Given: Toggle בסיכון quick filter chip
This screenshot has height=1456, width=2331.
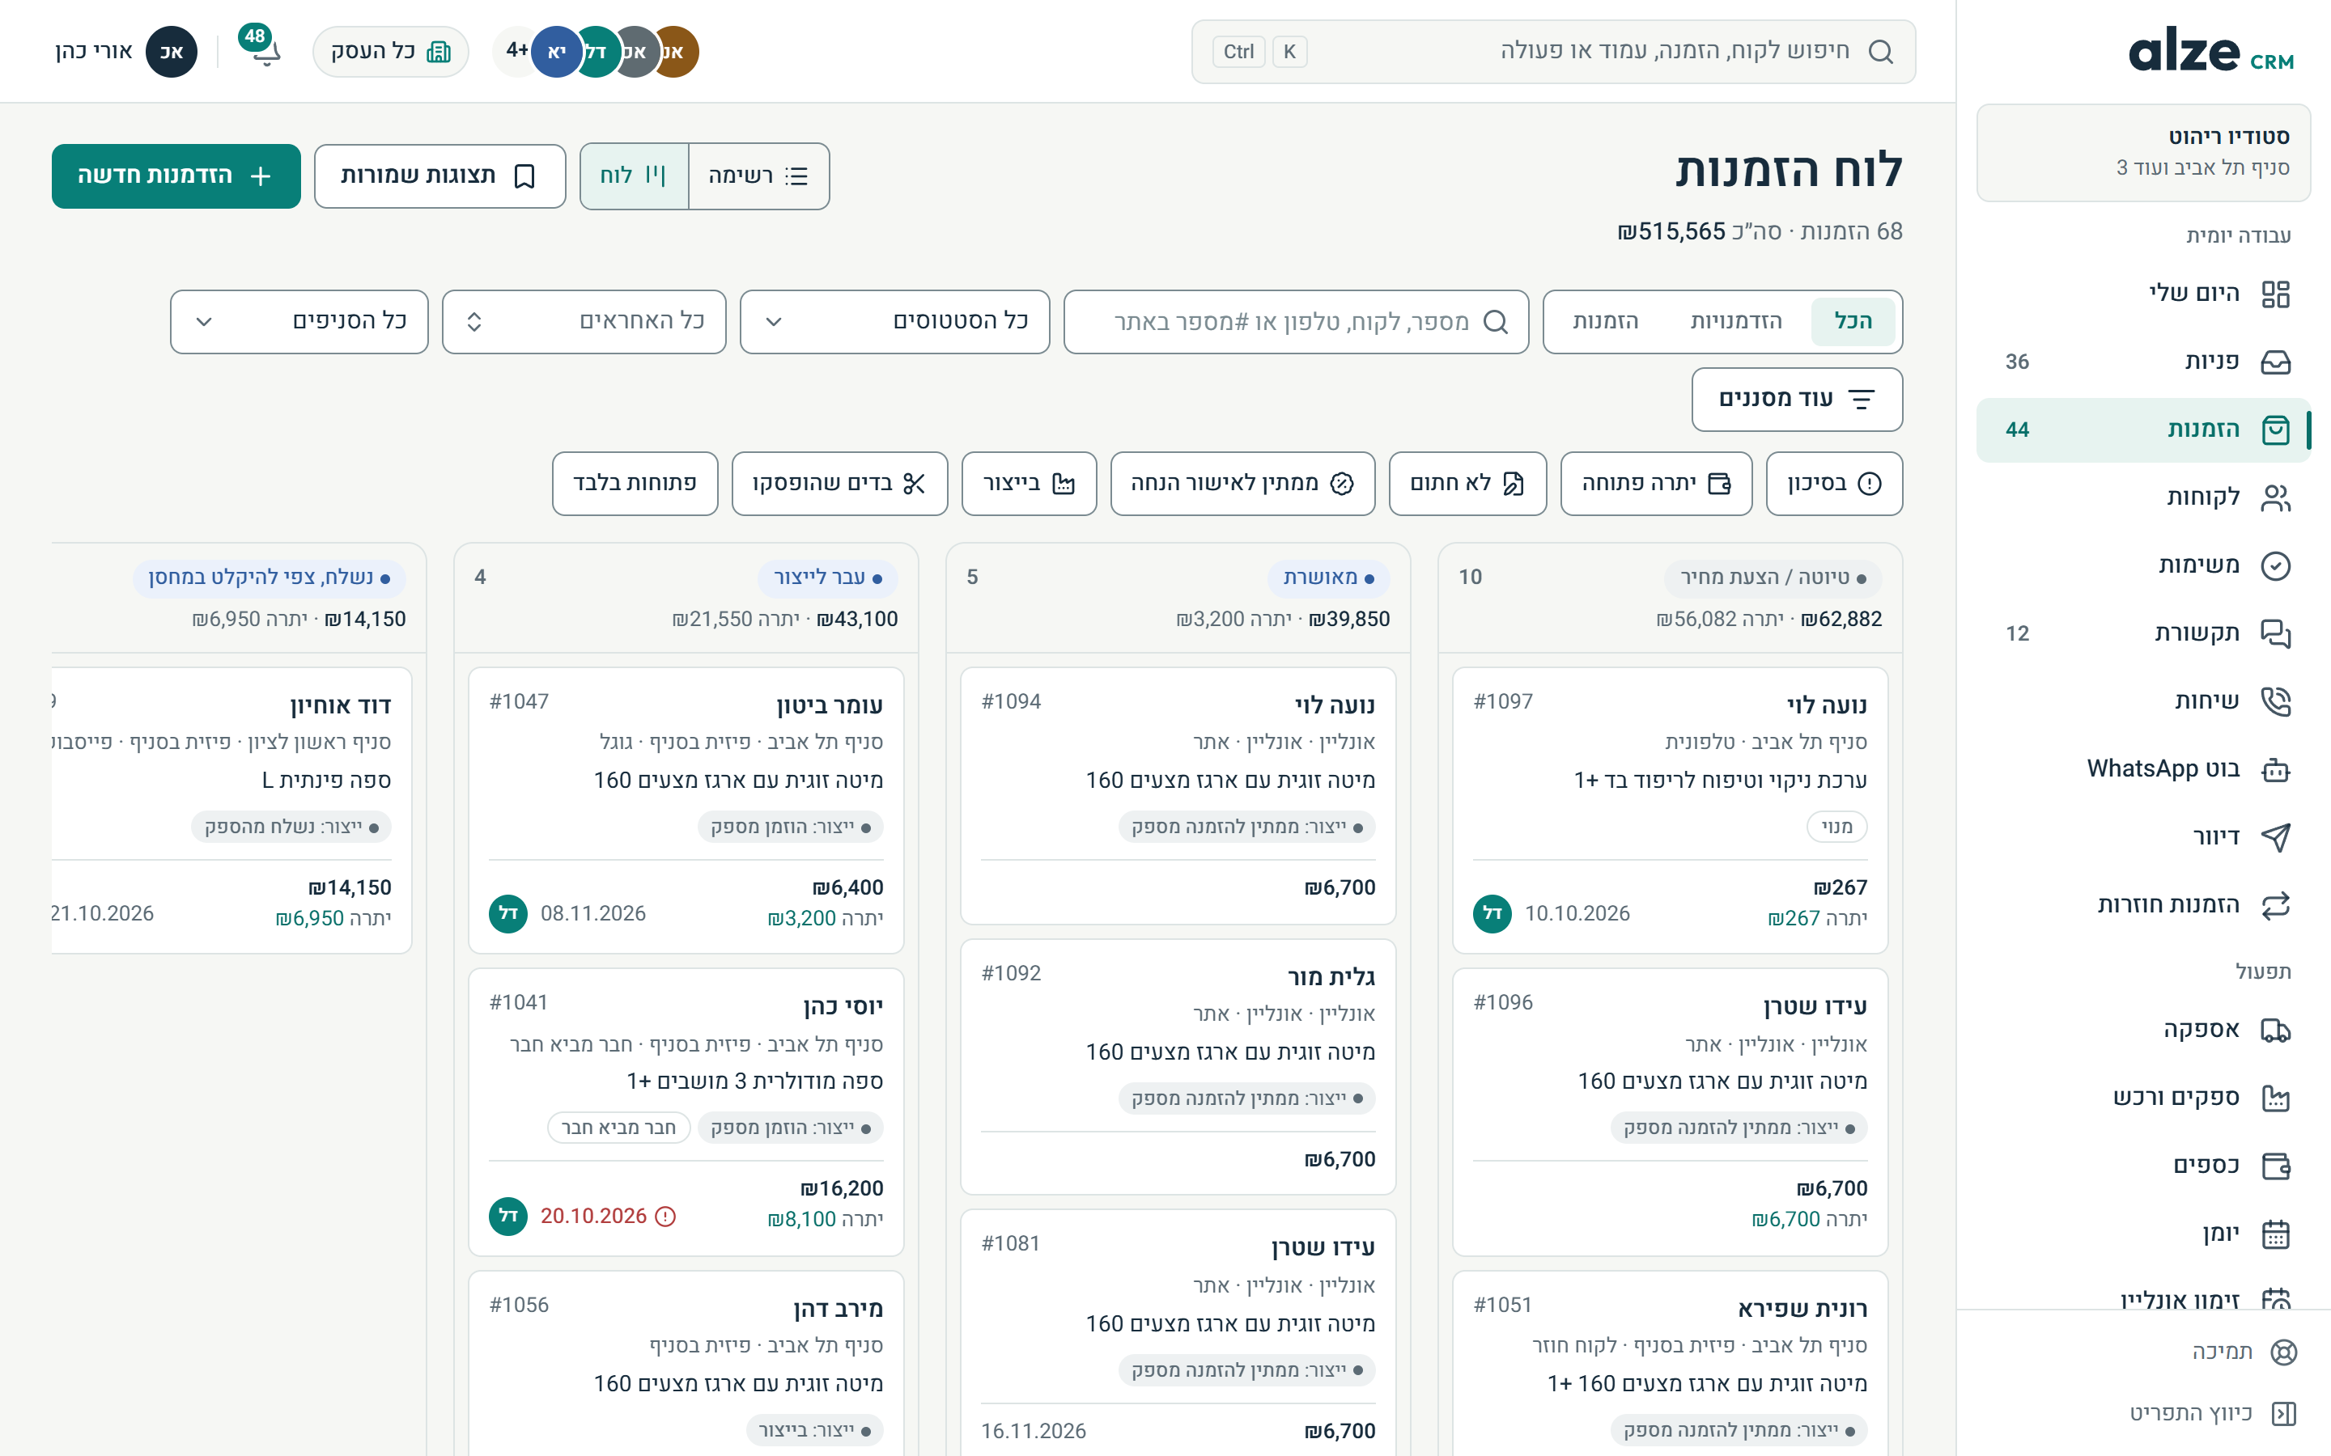Looking at the screenshot, I should click(1834, 484).
